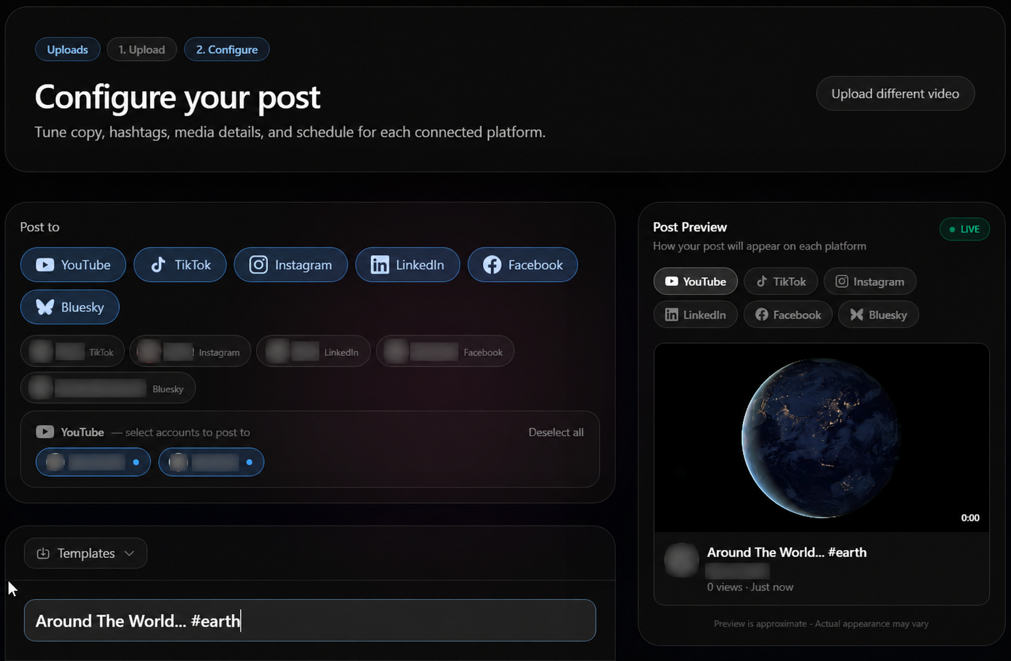Click the 'Configure your post' heading

[177, 97]
